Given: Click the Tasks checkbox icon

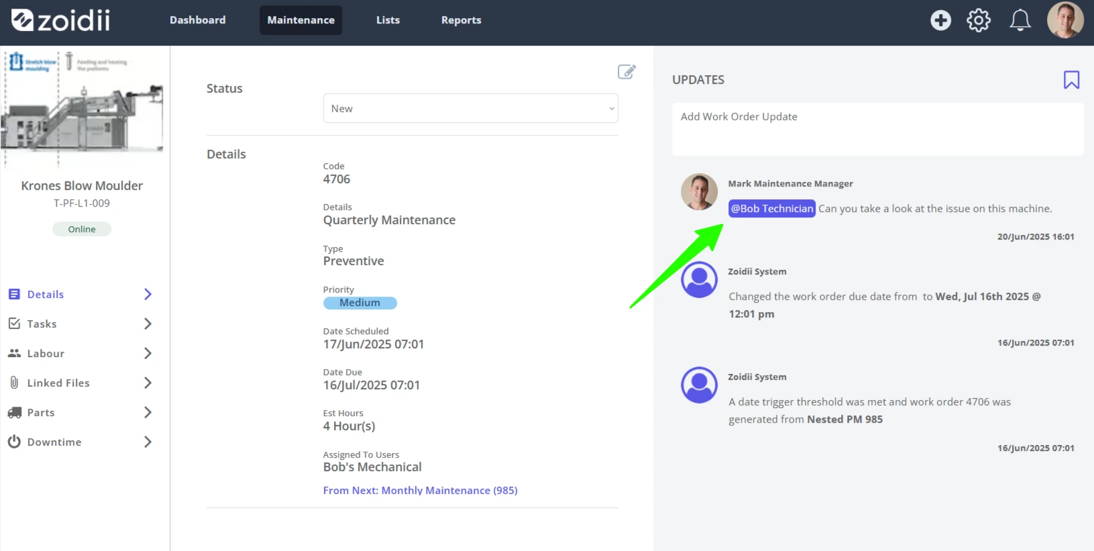Looking at the screenshot, I should tap(14, 323).
